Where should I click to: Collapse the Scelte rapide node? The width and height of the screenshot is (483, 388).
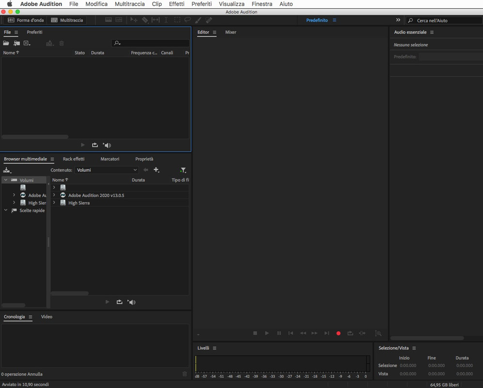point(5,210)
